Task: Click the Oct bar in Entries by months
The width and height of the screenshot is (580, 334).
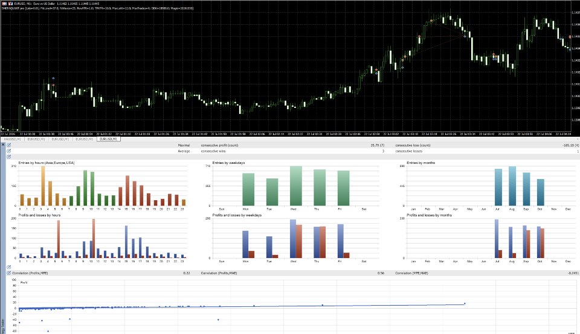Action: tap(541, 192)
